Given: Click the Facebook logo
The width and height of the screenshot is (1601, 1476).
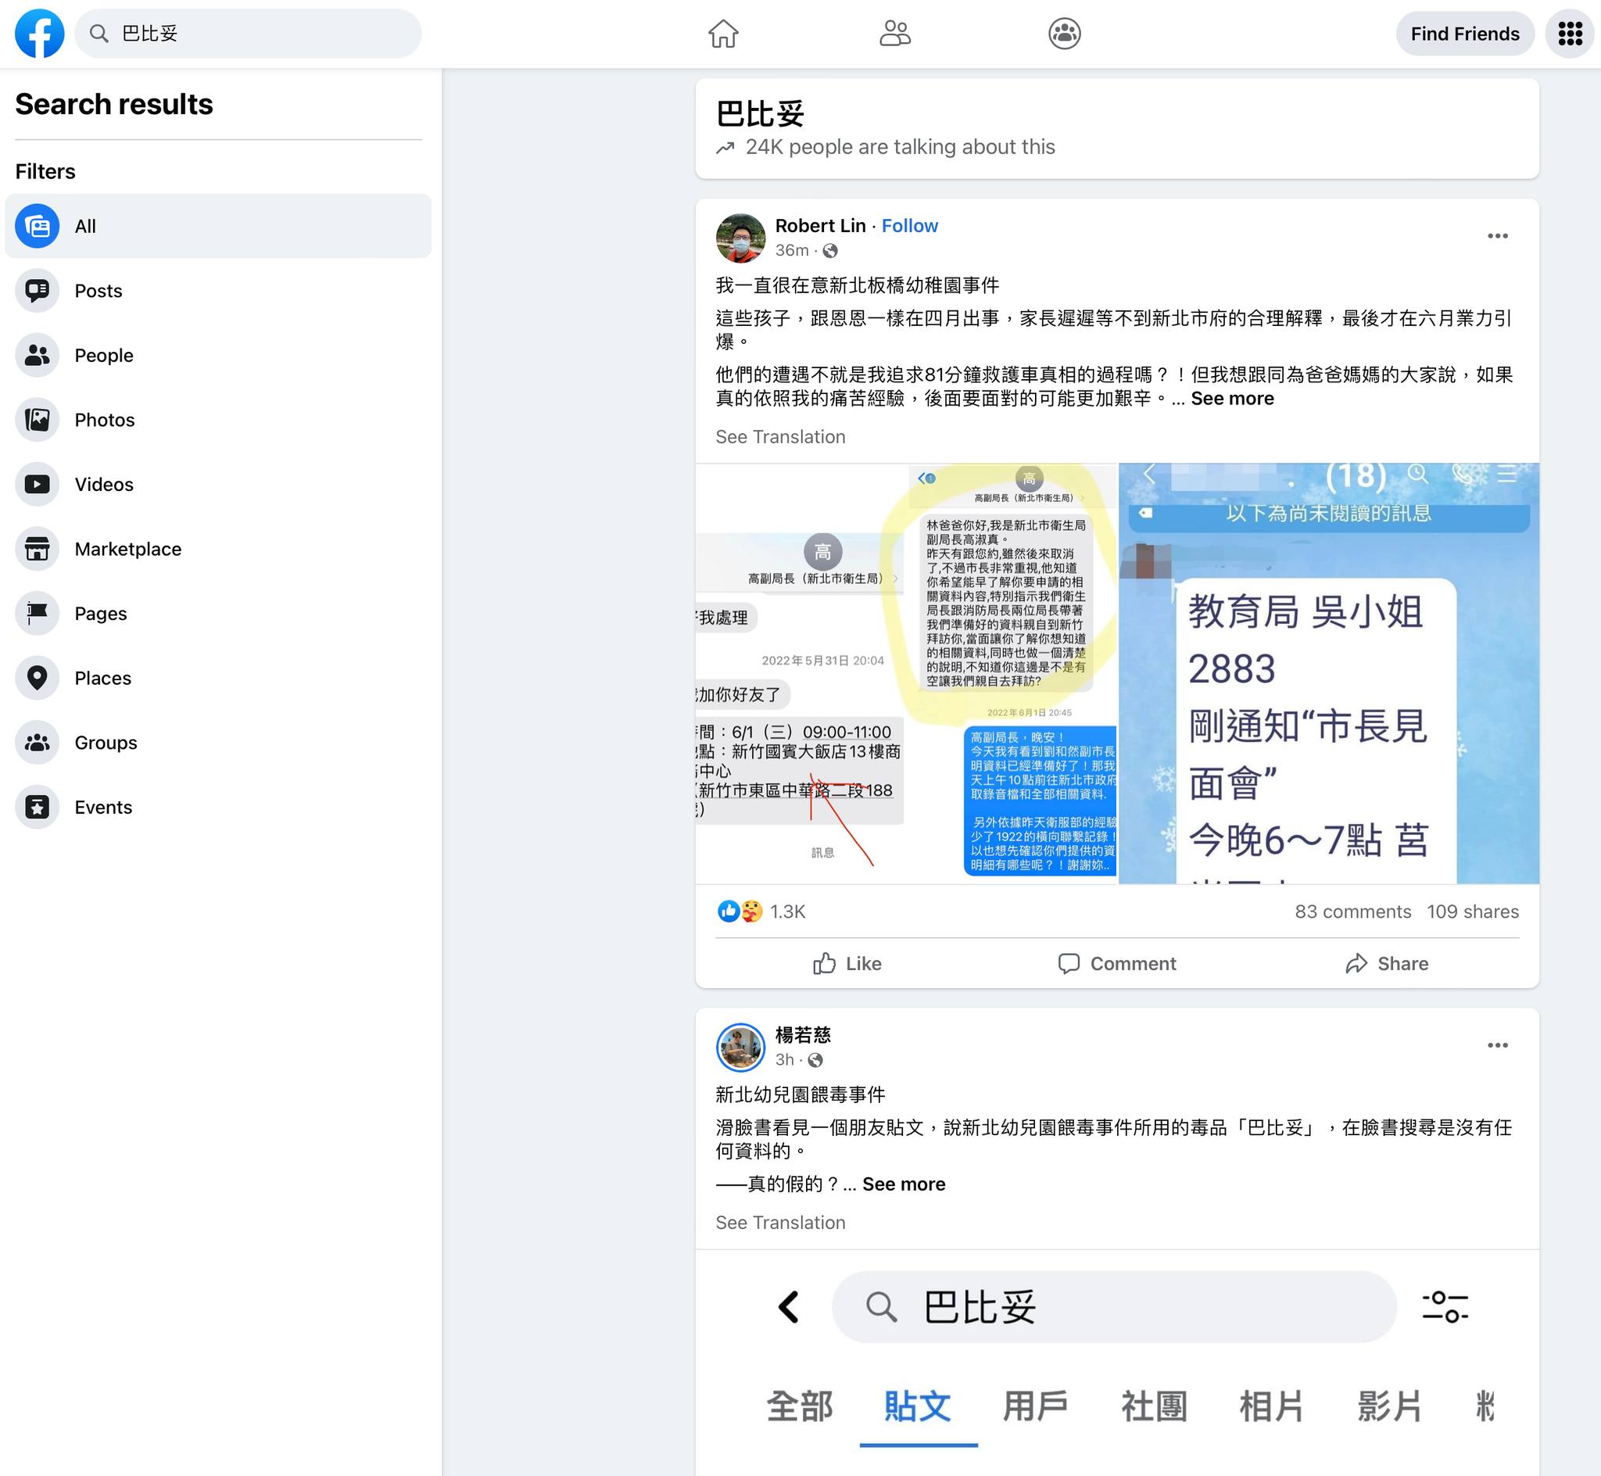Looking at the screenshot, I should (x=39, y=34).
